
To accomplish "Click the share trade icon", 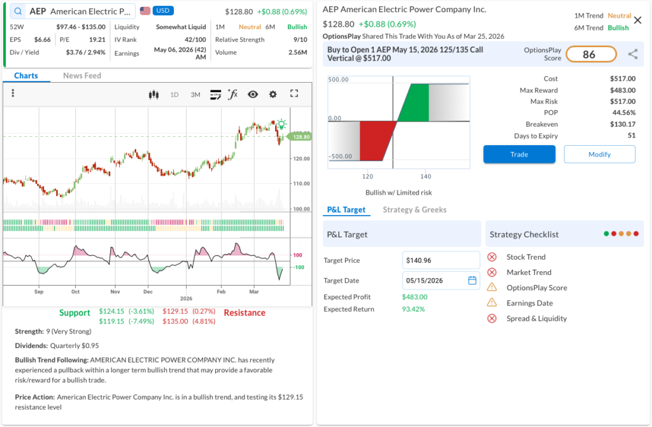I will (x=632, y=54).
